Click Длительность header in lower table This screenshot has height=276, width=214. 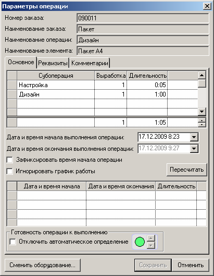[x=176, y=186]
